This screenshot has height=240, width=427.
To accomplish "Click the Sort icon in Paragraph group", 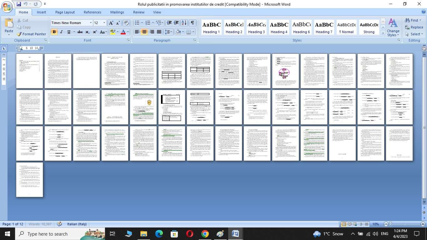I will [x=184, y=23].
